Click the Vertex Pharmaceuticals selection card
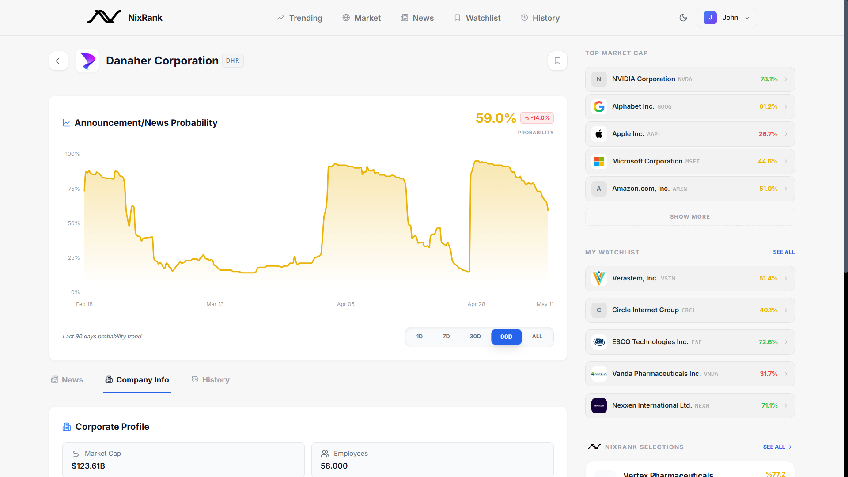848x477 pixels. click(690, 469)
